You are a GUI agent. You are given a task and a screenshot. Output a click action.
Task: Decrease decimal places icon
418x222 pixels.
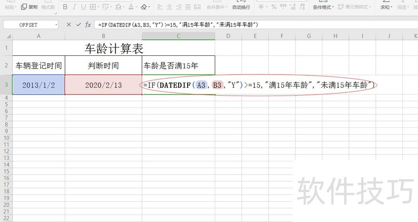(x=302, y=7)
